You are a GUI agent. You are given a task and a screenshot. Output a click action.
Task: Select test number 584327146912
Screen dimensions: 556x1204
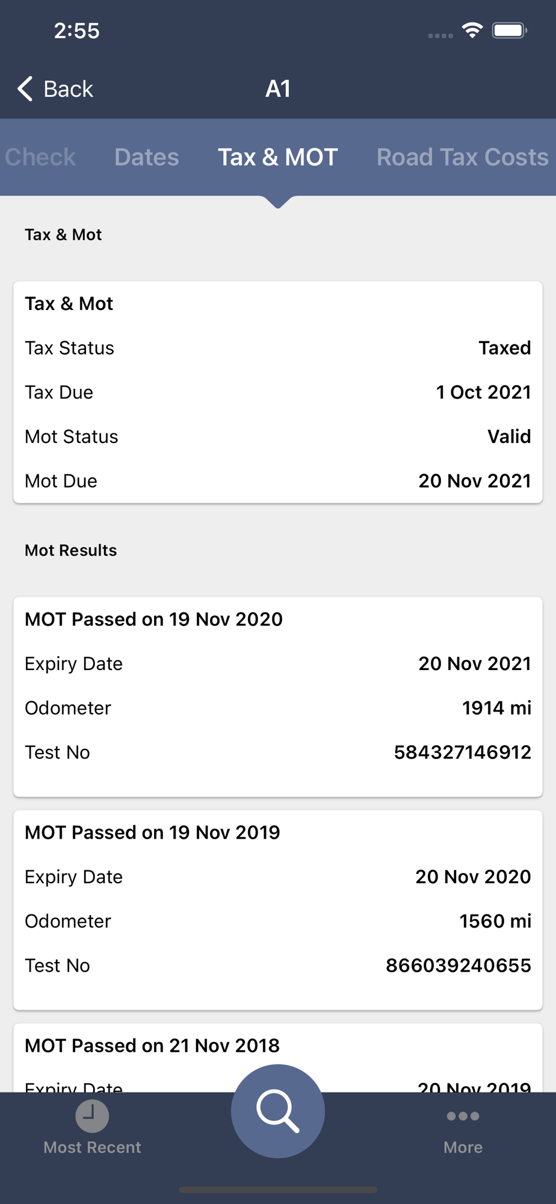coord(462,752)
